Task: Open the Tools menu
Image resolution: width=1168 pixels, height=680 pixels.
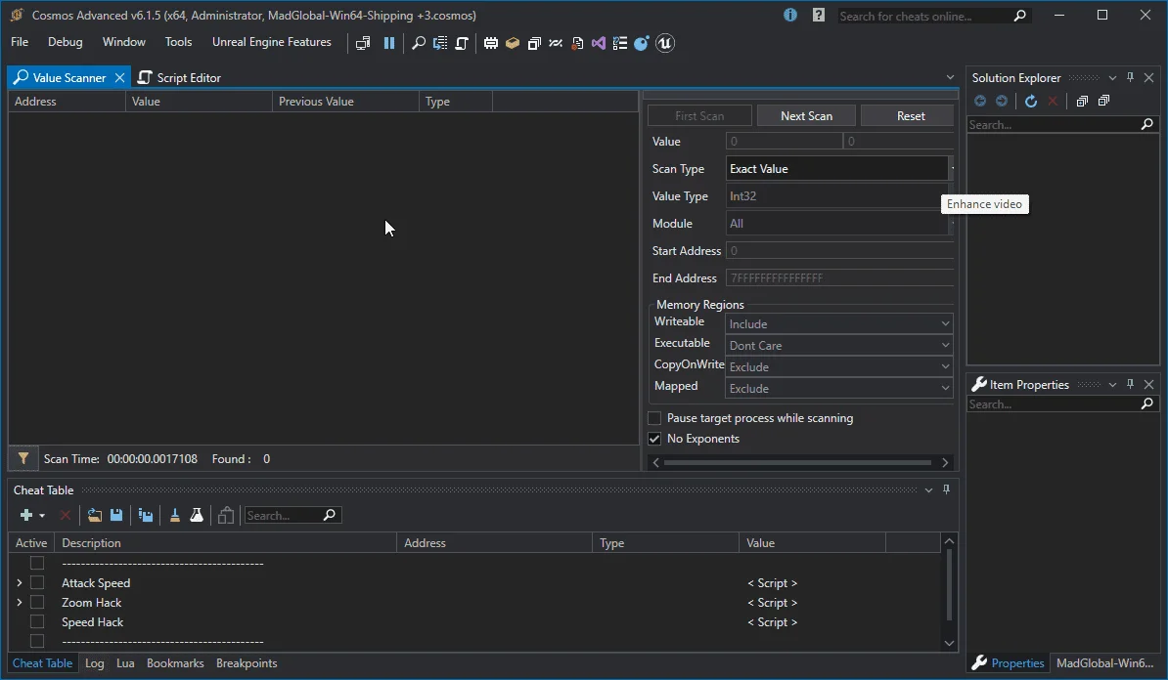Action: [178, 42]
